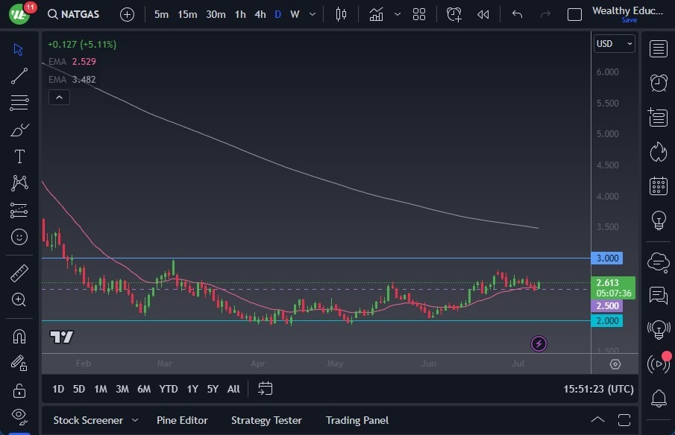675x435 pixels.
Task: Open the Wealthy Educ... layout name
Action: [628, 10]
